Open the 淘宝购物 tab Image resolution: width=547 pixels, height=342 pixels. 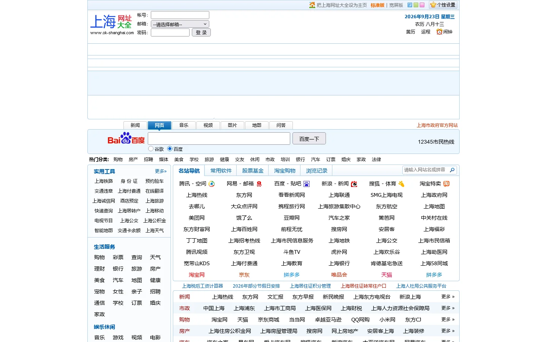(x=285, y=171)
